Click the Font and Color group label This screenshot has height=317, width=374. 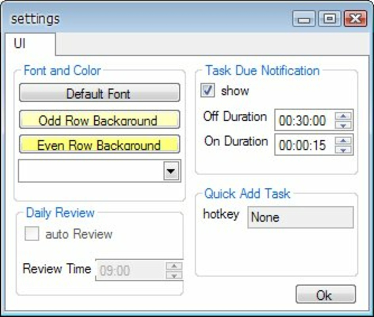63,71
